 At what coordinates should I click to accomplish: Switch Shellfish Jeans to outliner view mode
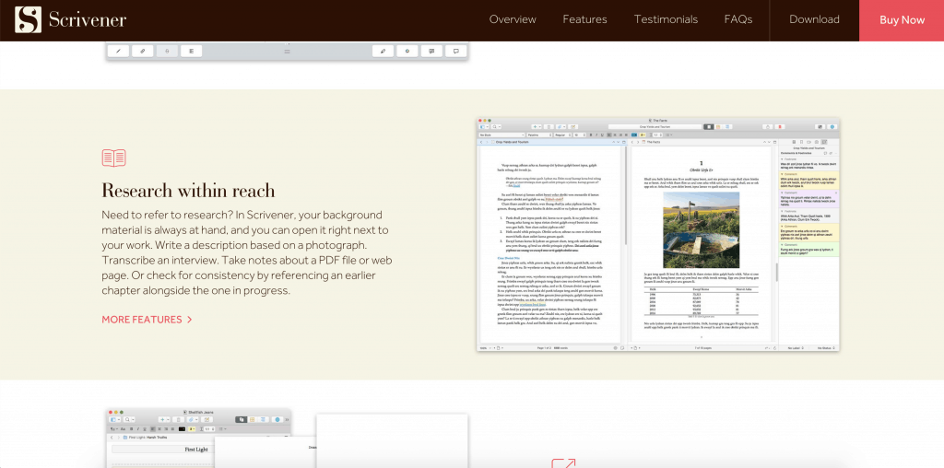click(263, 419)
